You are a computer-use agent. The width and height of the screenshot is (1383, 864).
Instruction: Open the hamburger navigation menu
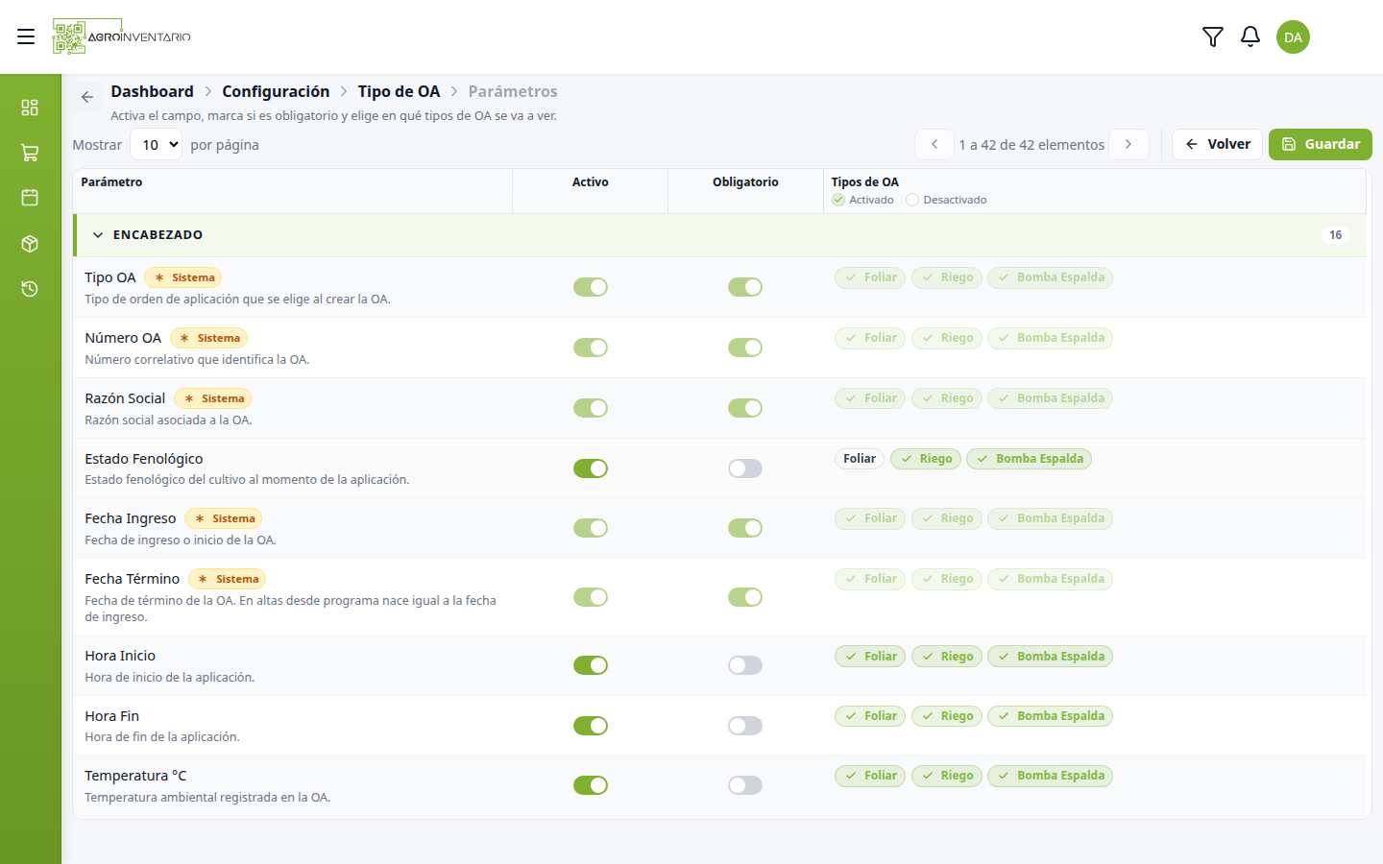click(26, 36)
